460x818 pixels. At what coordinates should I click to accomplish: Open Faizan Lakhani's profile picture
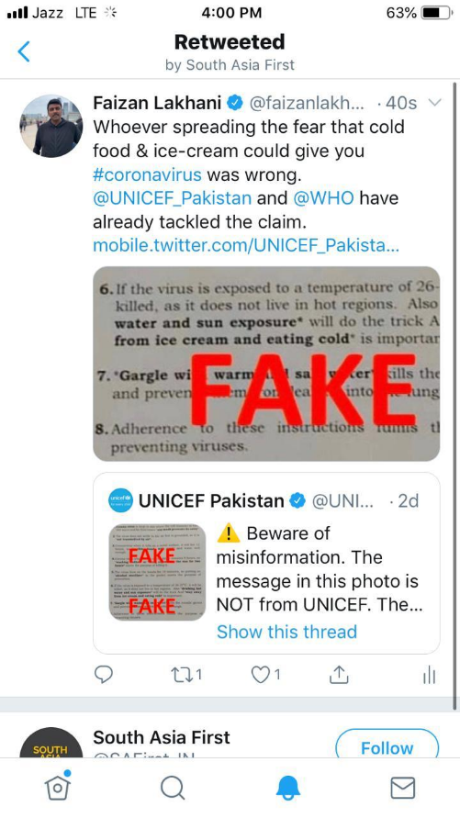point(51,126)
